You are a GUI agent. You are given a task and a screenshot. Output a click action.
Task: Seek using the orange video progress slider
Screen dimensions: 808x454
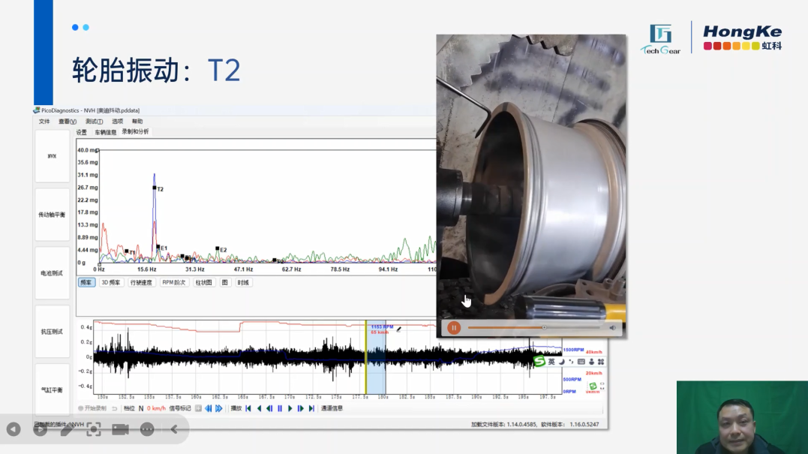(x=534, y=328)
